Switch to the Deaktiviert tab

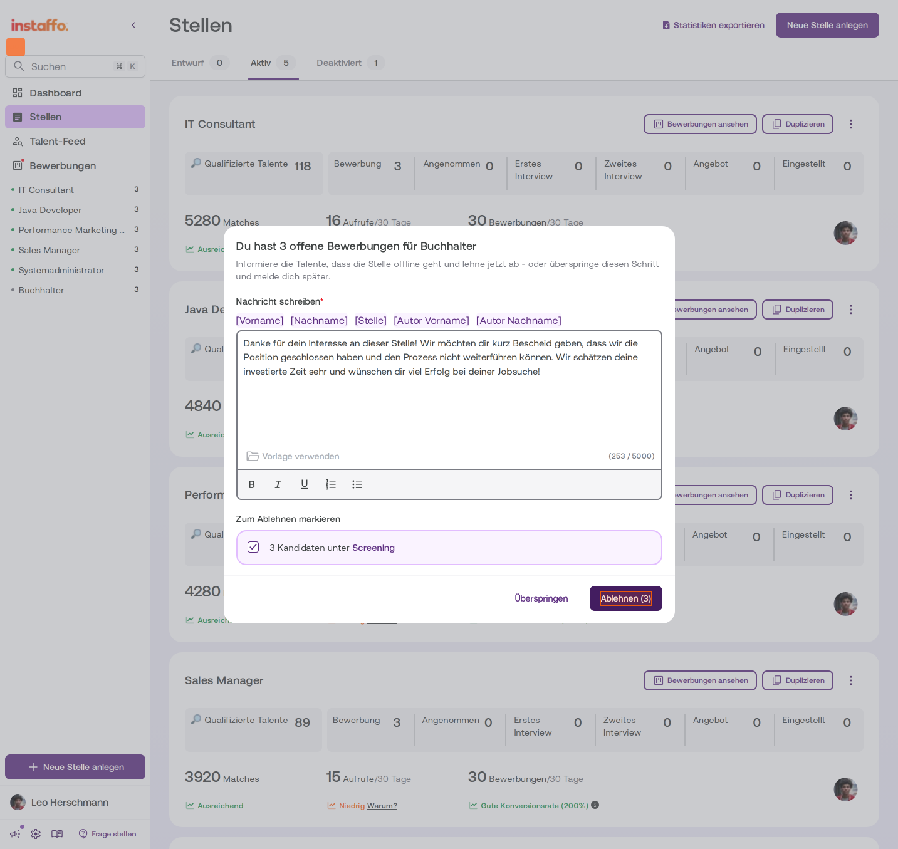[350, 63]
